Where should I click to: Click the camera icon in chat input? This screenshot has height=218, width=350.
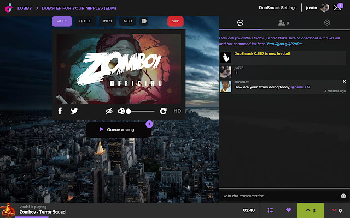click(x=343, y=196)
